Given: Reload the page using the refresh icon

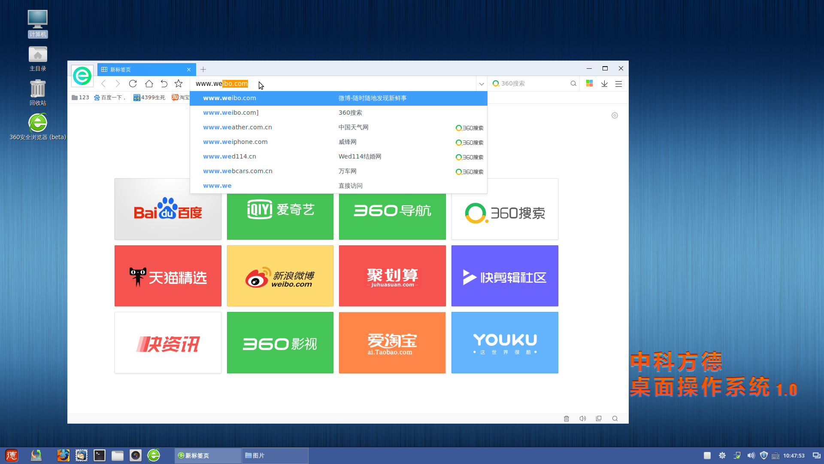Looking at the screenshot, I should [133, 83].
